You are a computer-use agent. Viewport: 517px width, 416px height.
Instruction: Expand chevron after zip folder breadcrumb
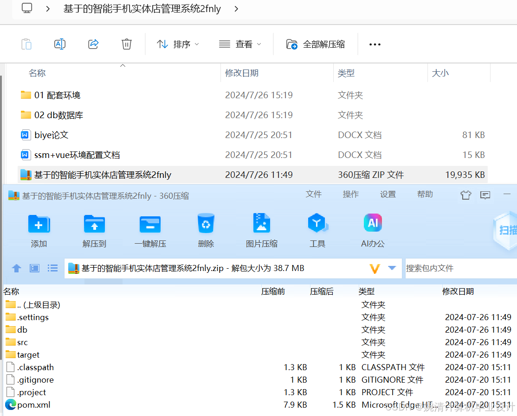pyautogui.click(x=236, y=9)
